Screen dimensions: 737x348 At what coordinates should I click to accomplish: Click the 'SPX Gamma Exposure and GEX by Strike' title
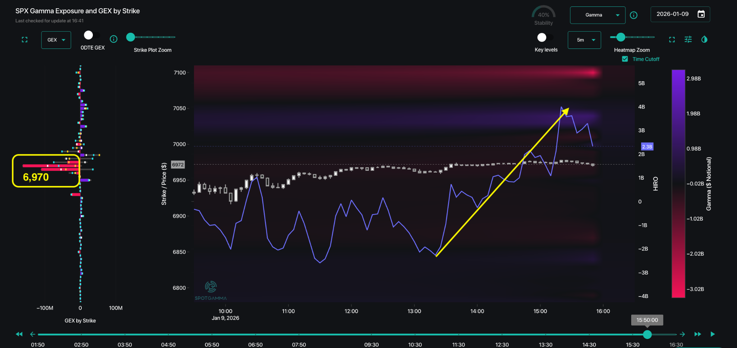click(x=77, y=11)
